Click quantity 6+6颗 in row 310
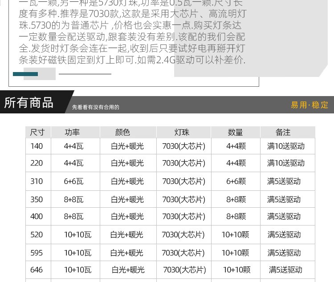The image size is (334, 282). 236,181
